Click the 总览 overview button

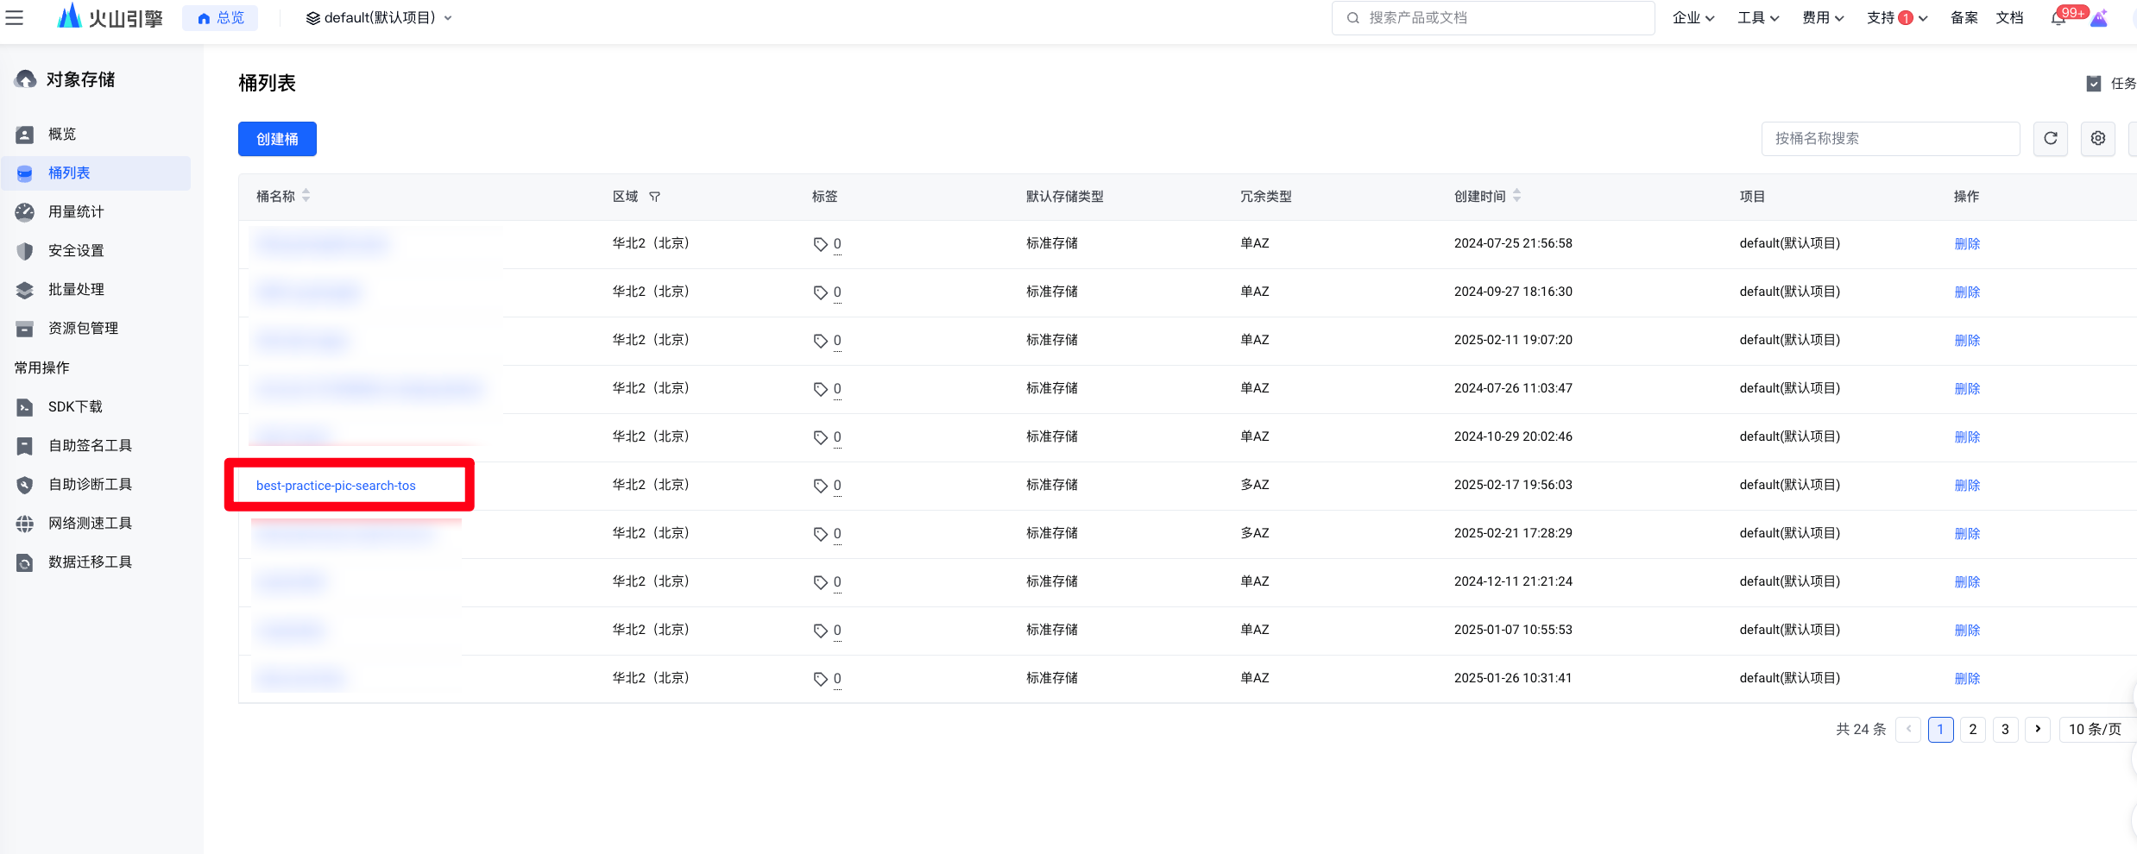tap(220, 18)
